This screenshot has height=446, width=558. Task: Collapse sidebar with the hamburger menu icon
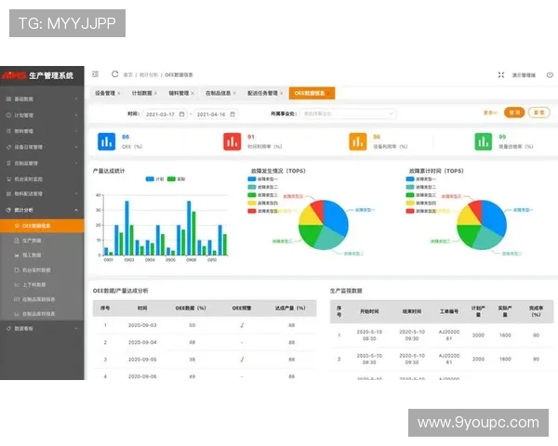tap(96, 73)
